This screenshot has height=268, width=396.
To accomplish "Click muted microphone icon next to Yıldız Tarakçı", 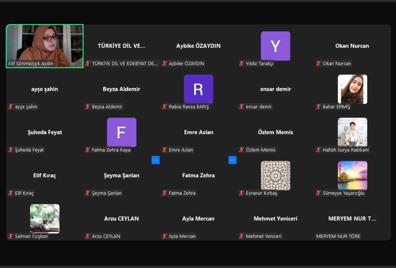I will click(x=241, y=63).
